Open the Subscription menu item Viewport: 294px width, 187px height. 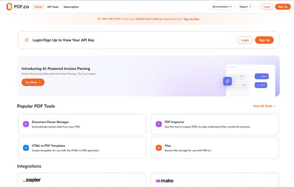click(x=71, y=7)
